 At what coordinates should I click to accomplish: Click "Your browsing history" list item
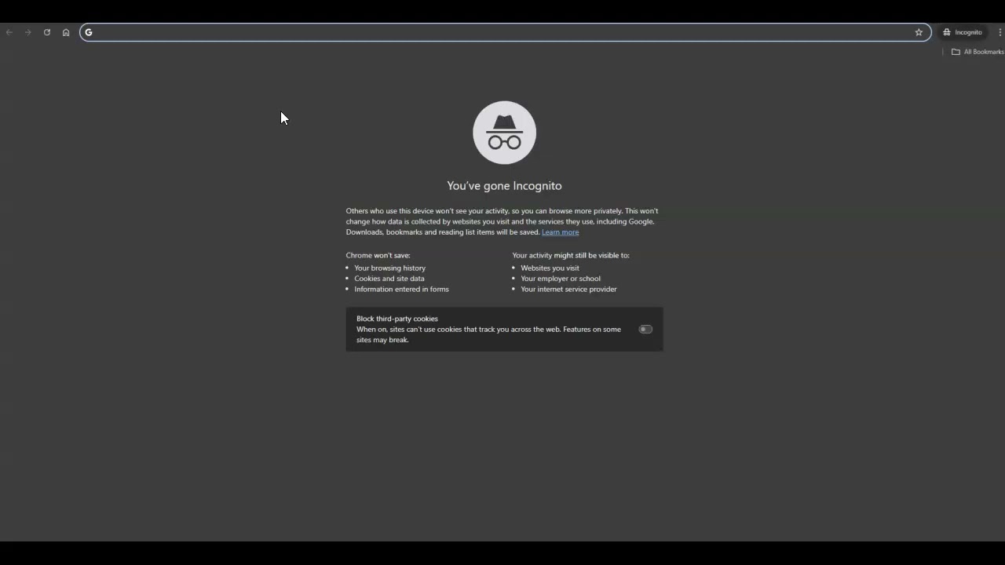[389, 268]
